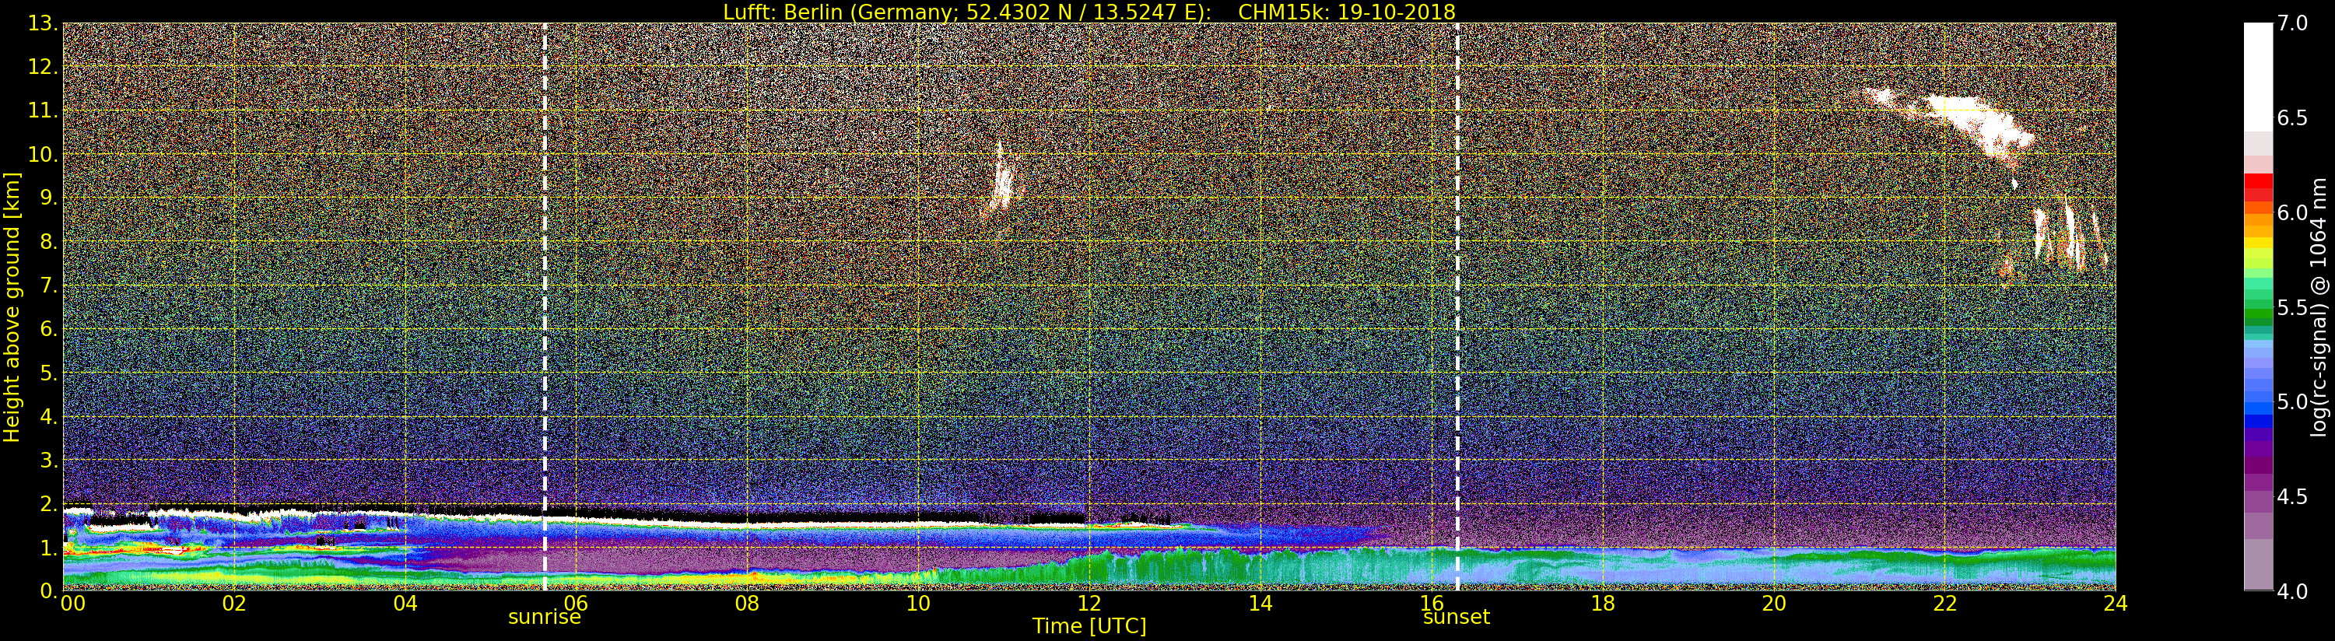
Task: Click the "12." height tick label
Action: click(x=42, y=67)
